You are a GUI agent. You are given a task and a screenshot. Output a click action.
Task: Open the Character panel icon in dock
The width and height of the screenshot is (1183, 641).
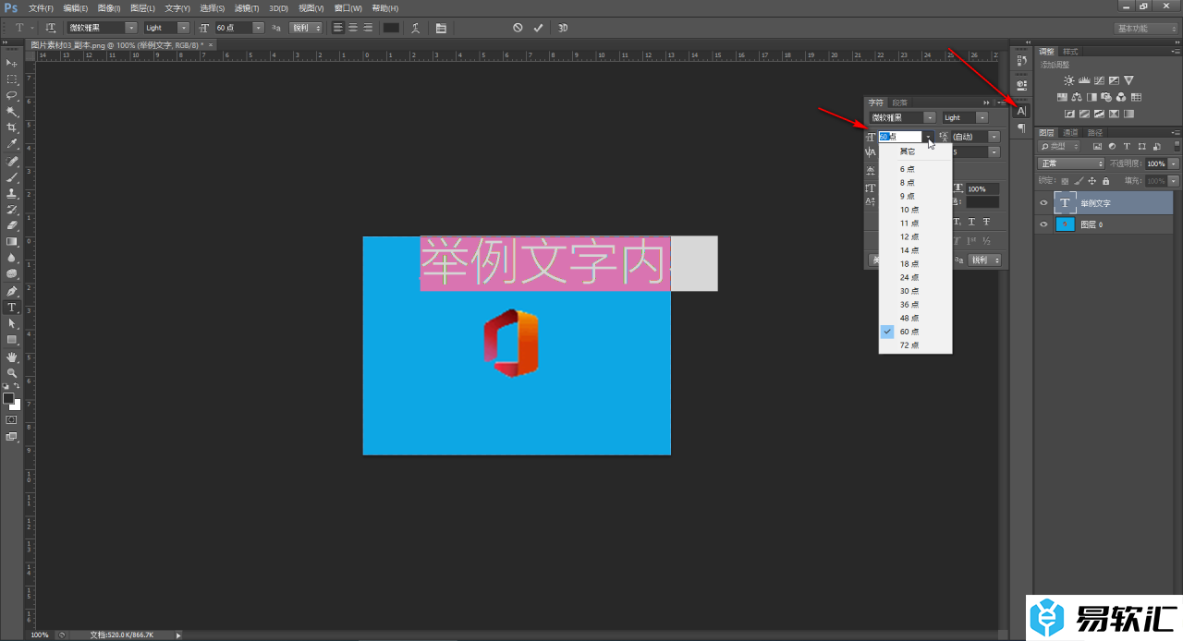1021,111
